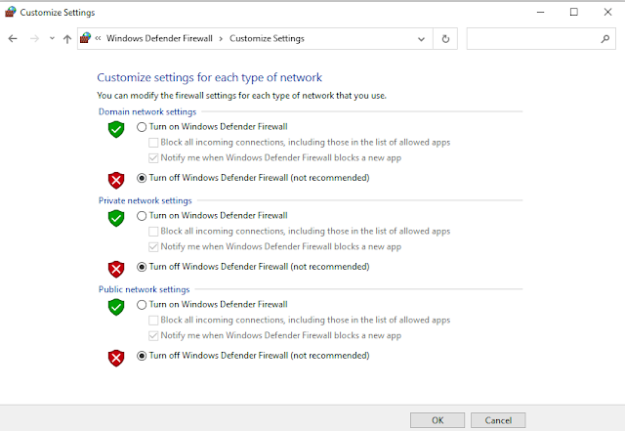Click the search Control Panel field
This screenshot has width=625, height=431.
pos(541,39)
